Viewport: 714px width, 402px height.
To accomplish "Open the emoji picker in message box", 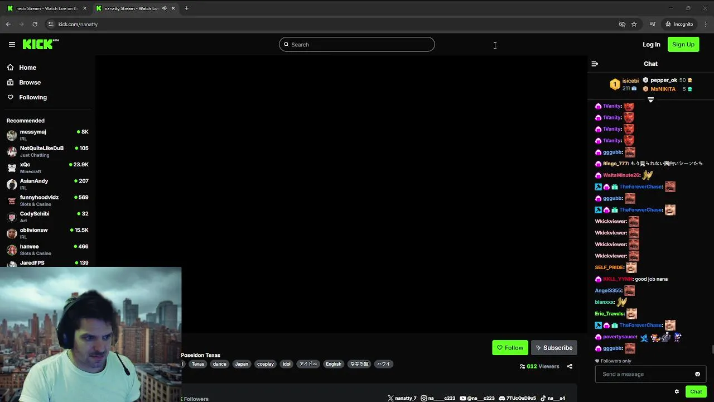I will (x=697, y=374).
